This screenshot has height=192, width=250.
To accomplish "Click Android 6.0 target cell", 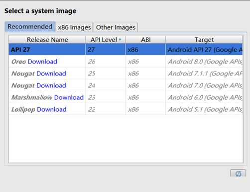I will tap(204, 97).
